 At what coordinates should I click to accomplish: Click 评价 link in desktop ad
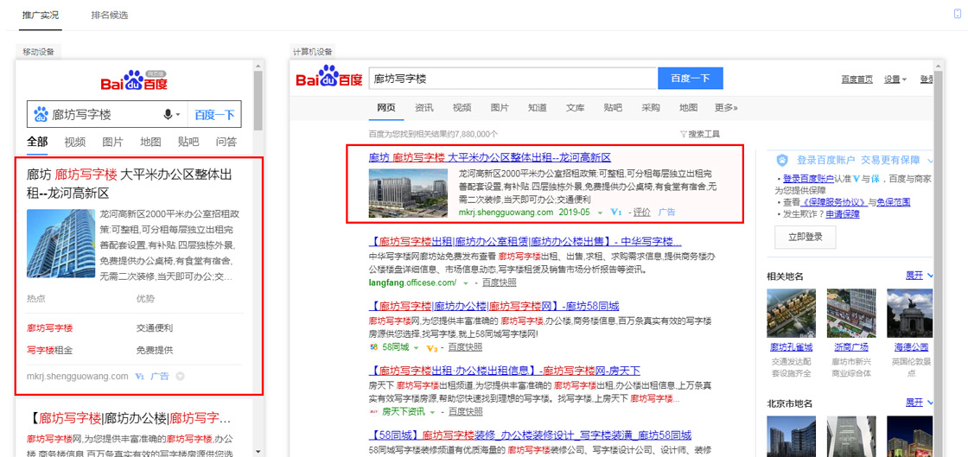pyautogui.click(x=642, y=213)
